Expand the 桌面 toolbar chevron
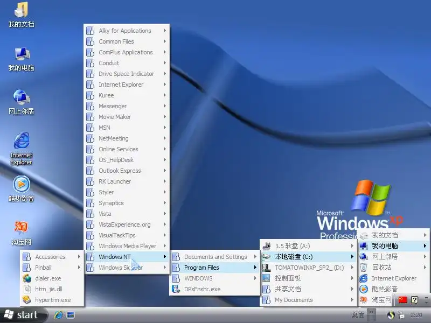This screenshot has width=431, height=323. pyautogui.click(x=371, y=312)
